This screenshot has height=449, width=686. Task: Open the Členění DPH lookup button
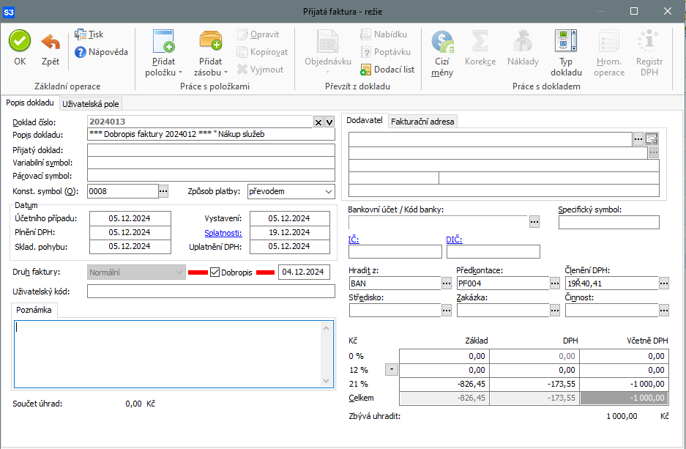[x=664, y=283]
